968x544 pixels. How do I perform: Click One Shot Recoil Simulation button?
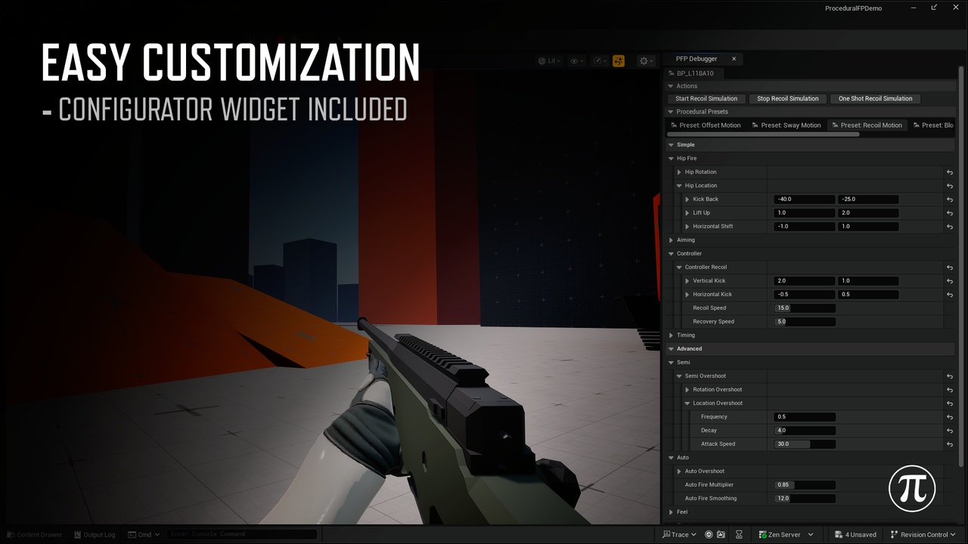point(876,99)
